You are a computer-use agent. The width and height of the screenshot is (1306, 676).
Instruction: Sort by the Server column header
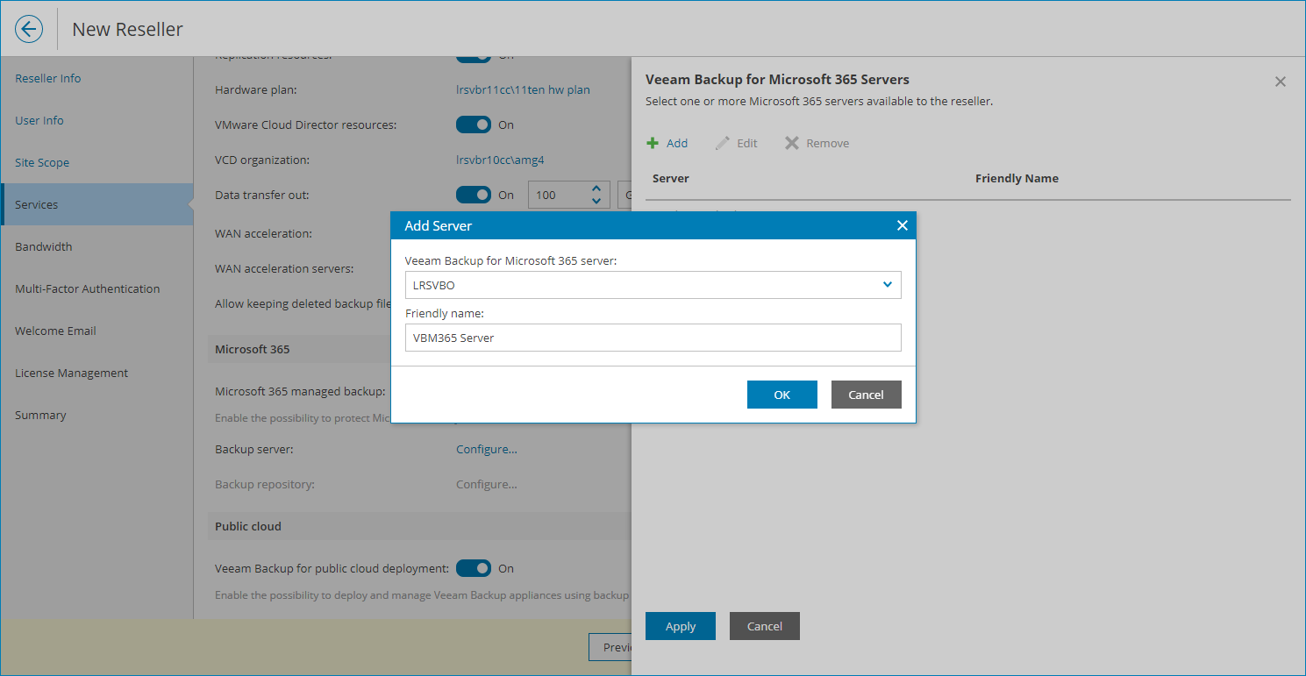pyautogui.click(x=671, y=178)
